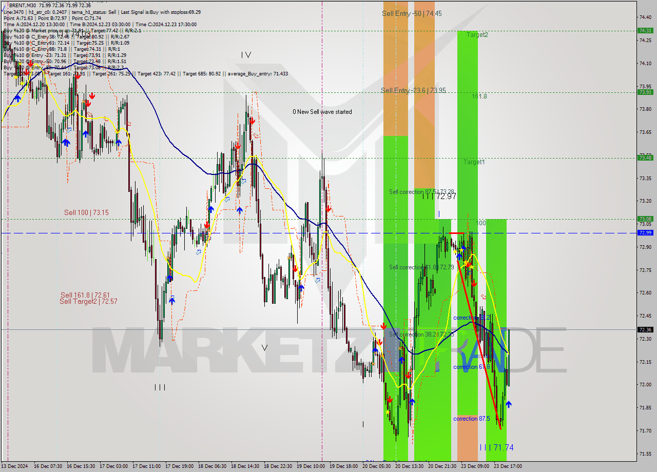Viewport: 657px width, 472px height.
Task: Click the blue 'correction 38.2' label
Action: pos(472,318)
